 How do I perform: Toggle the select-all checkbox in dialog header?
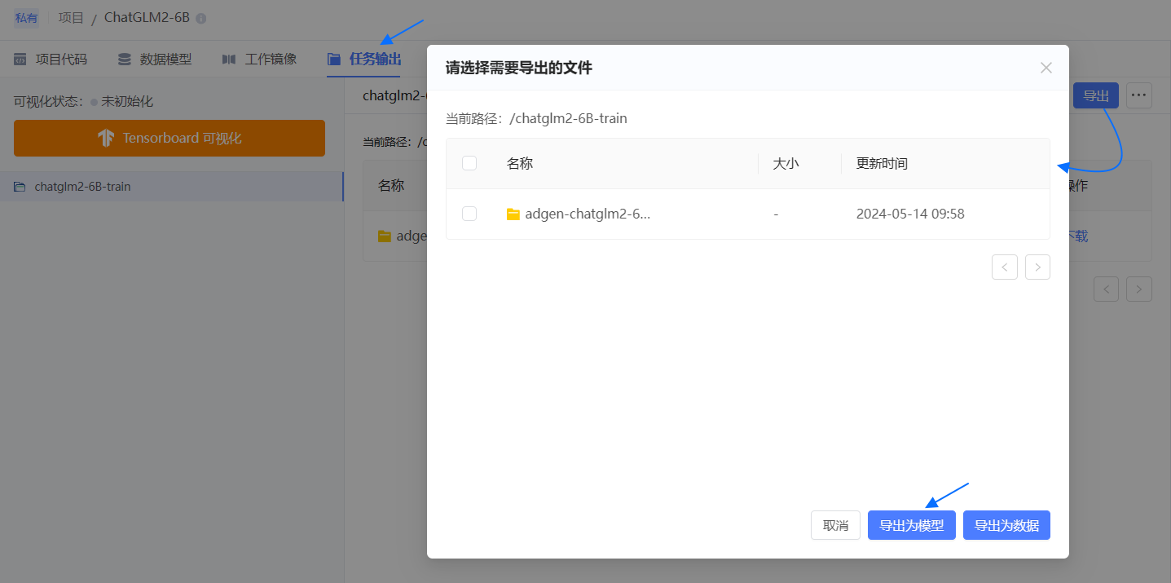pos(469,163)
